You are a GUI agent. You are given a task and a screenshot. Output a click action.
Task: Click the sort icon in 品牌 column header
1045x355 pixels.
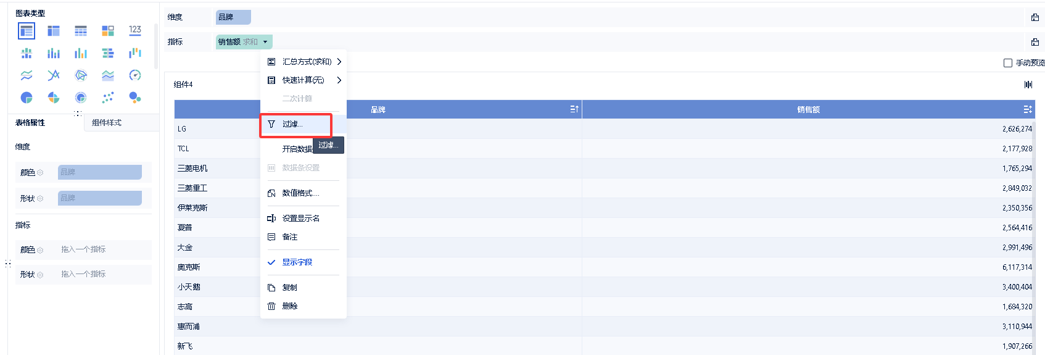(x=574, y=109)
